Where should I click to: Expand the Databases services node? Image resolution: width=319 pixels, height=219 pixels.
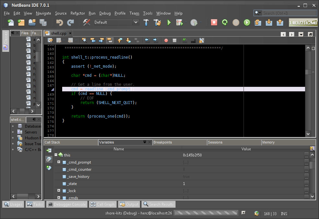click(x=13, y=126)
